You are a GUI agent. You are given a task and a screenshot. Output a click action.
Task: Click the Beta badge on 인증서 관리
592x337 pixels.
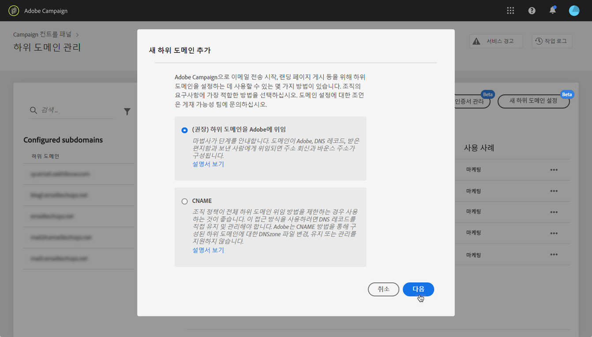pos(487,94)
